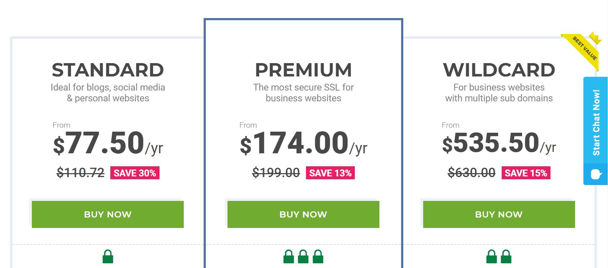Select the STANDARD plan heading

(x=108, y=70)
